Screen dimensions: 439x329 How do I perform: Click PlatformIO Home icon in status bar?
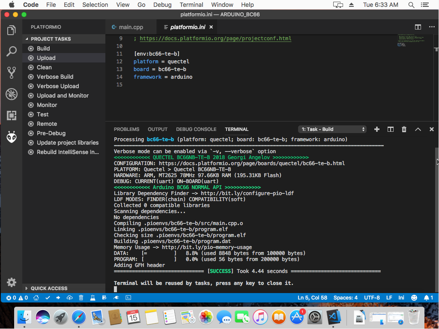point(36,298)
